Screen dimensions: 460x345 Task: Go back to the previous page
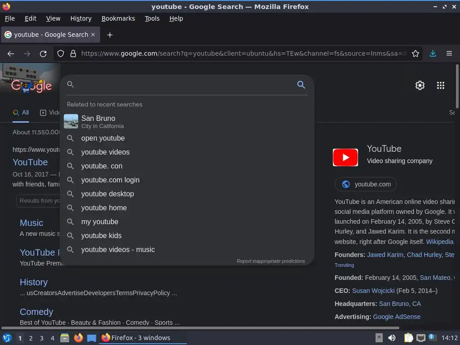pyautogui.click(x=11, y=54)
